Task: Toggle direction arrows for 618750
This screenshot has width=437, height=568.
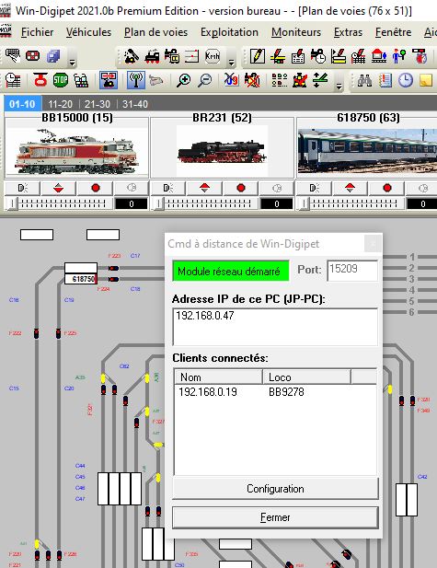Action: tap(351, 188)
